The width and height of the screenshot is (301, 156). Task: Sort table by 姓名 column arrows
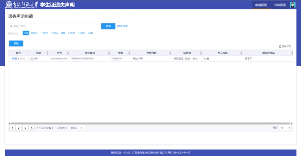point(48,53)
